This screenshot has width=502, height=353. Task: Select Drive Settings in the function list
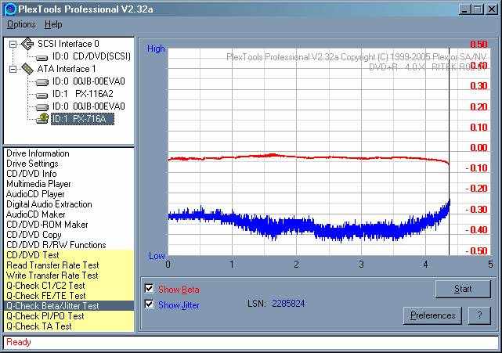(32, 164)
